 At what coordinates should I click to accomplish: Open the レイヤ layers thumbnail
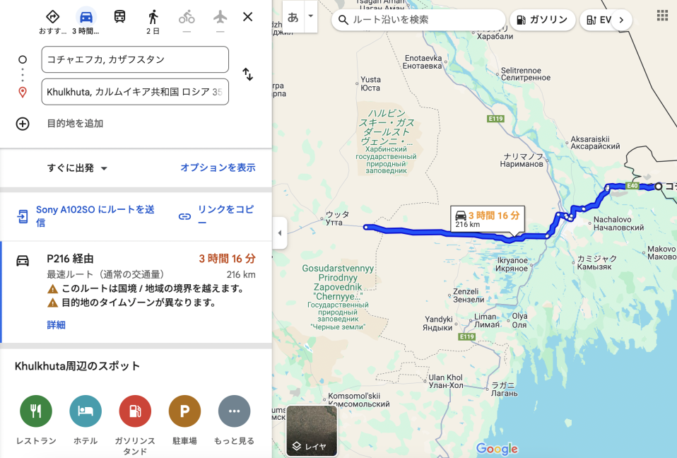[312, 431]
